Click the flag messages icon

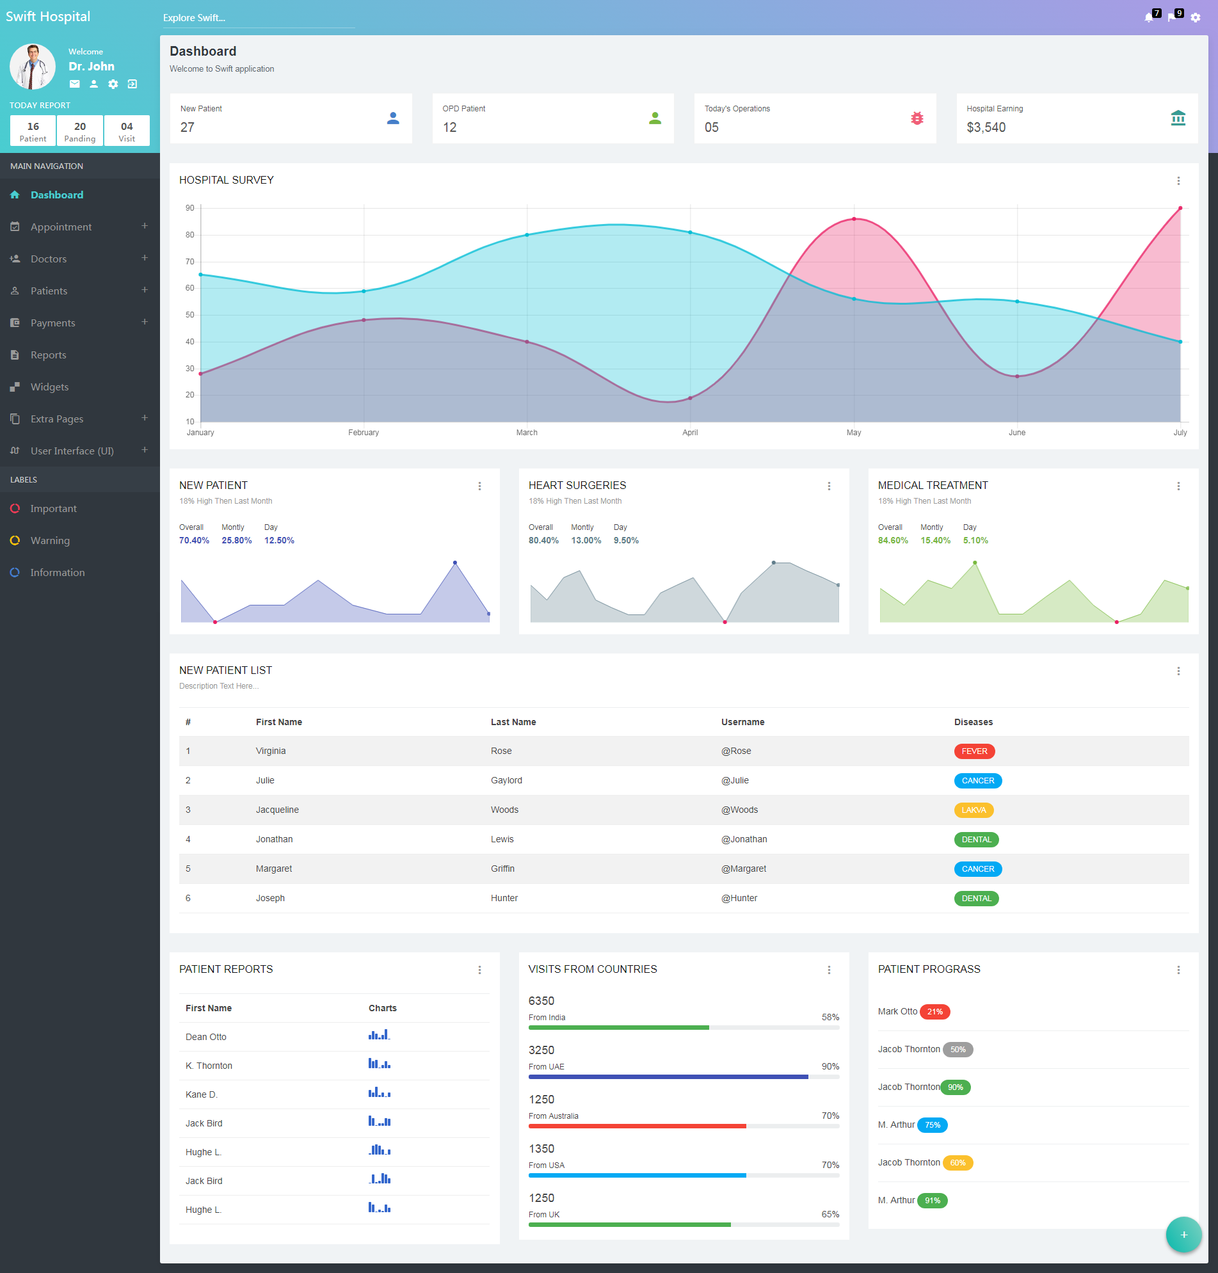1172,17
